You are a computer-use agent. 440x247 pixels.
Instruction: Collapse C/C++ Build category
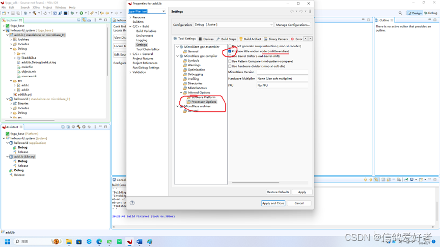pyautogui.click(x=130, y=26)
